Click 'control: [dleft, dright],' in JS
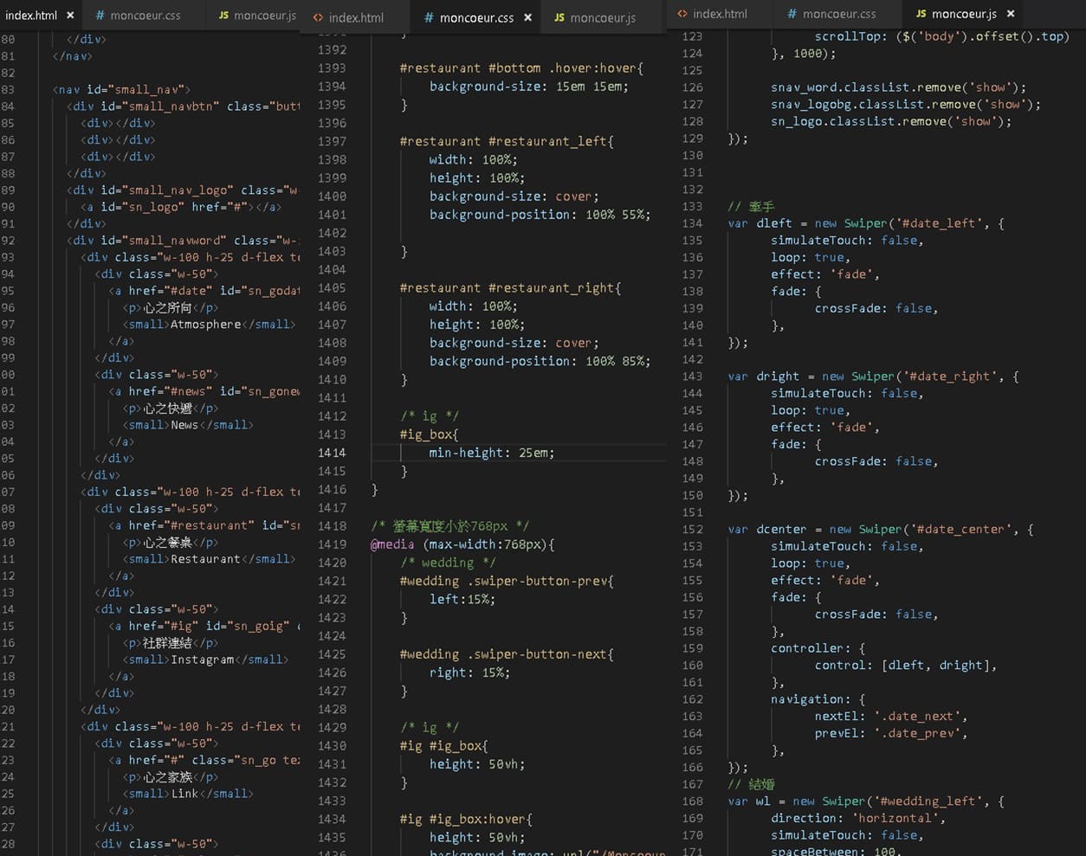 [x=906, y=666]
